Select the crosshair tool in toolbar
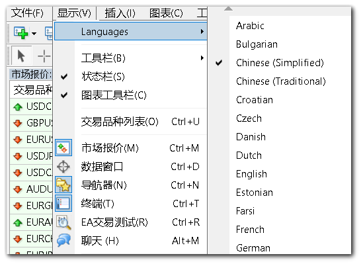Screen dimensions: 363x266 tap(44, 56)
